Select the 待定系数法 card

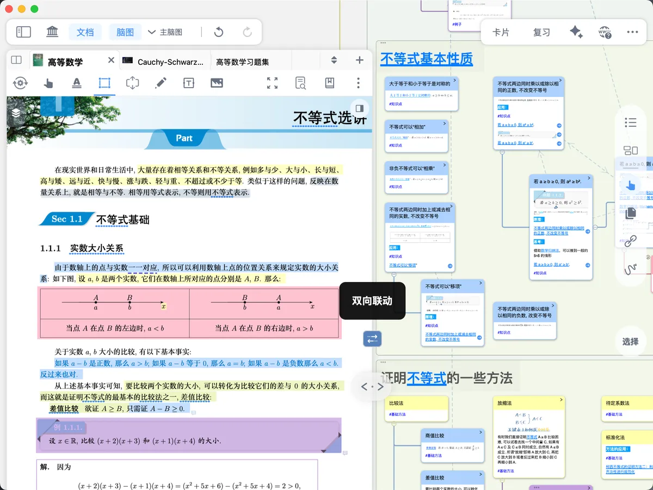[x=627, y=409]
